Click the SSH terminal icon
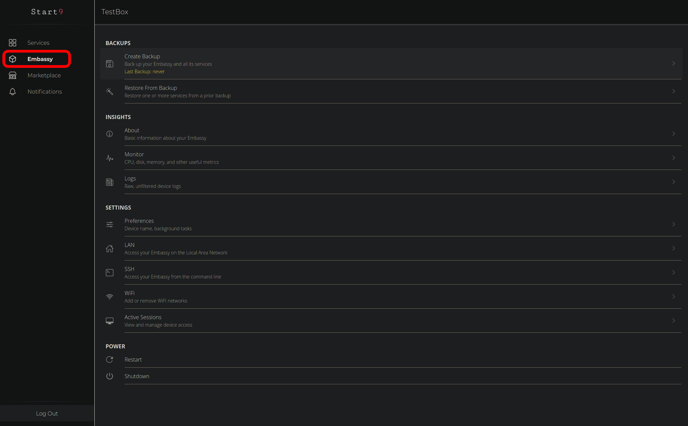The height and width of the screenshot is (426, 688). point(110,273)
